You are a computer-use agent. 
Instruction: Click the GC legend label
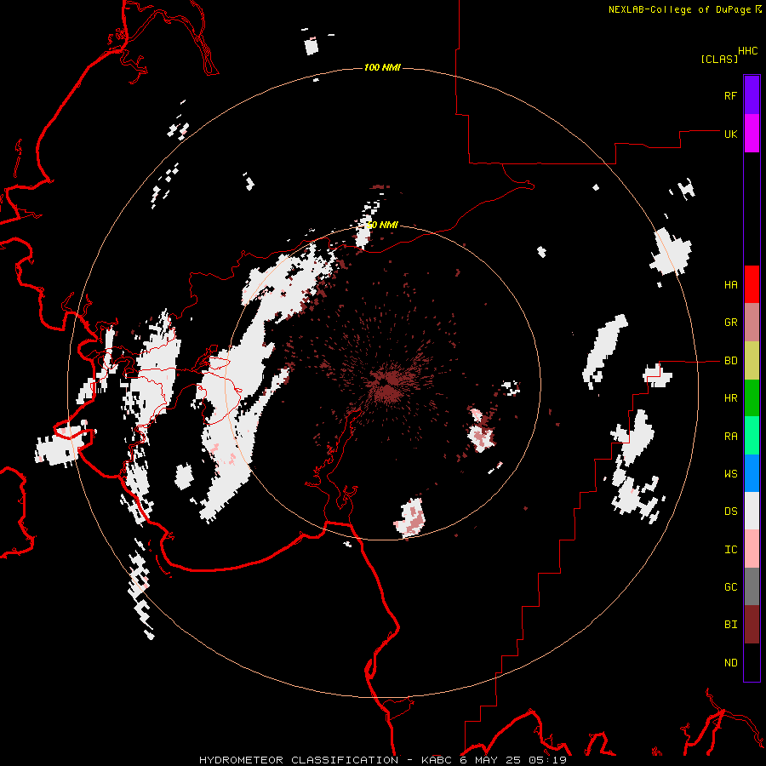click(x=730, y=587)
